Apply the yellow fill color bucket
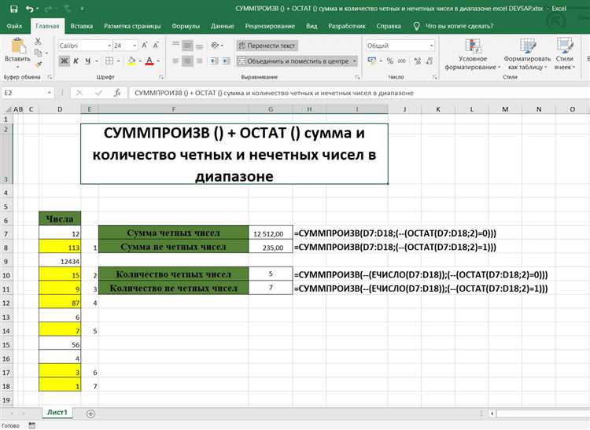 click(131, 61)
